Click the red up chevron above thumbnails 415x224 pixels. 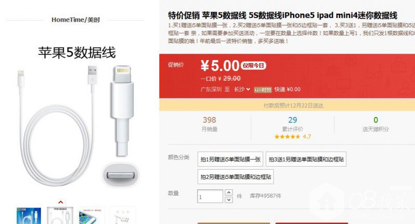pos(61,202)
